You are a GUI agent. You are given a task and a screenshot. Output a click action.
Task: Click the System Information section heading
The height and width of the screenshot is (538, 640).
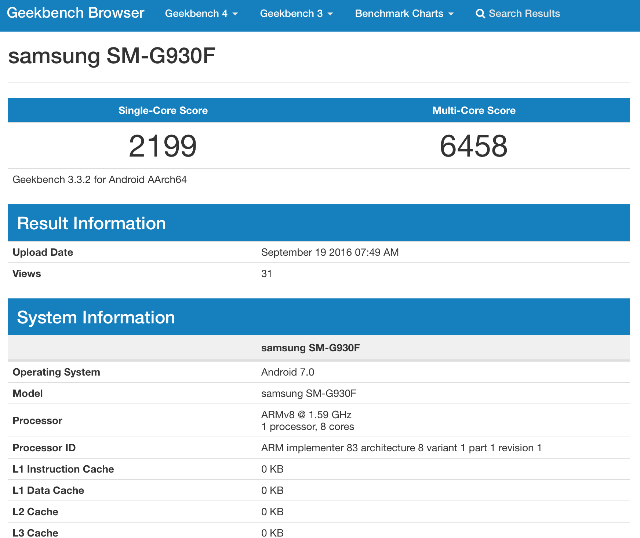tap(96, 318)
